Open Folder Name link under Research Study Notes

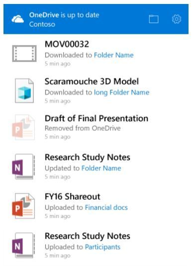click(x=101, y=168)
